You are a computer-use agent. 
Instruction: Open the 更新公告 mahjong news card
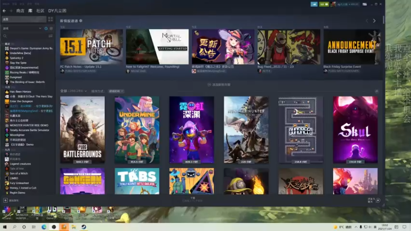(x=223, y=47)
